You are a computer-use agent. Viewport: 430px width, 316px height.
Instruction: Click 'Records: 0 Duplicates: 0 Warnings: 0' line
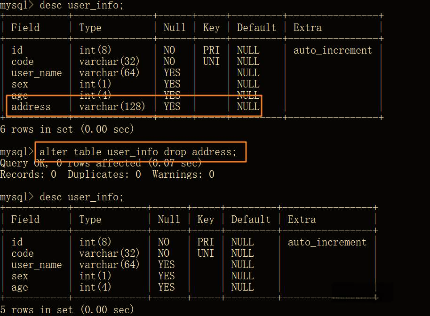click(107, 174)
